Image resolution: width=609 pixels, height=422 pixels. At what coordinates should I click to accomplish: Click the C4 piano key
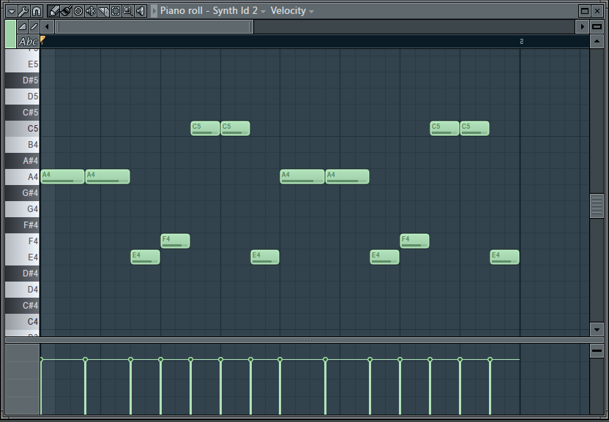click(x=22, y=322)
